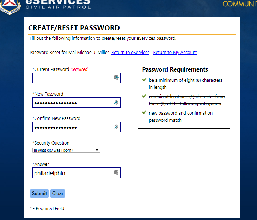This screenshot has width=257, height=220.
Task: Click autofill icon in Answer field
Action: (116, 173)
